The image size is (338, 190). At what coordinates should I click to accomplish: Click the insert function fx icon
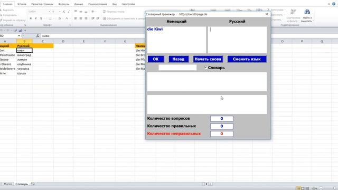pos(37,36)
